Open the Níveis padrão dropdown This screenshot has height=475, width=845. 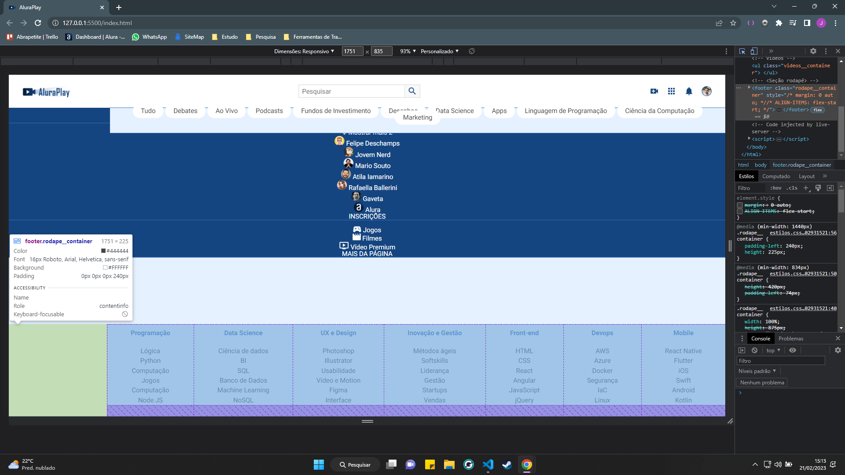[757, 371]
